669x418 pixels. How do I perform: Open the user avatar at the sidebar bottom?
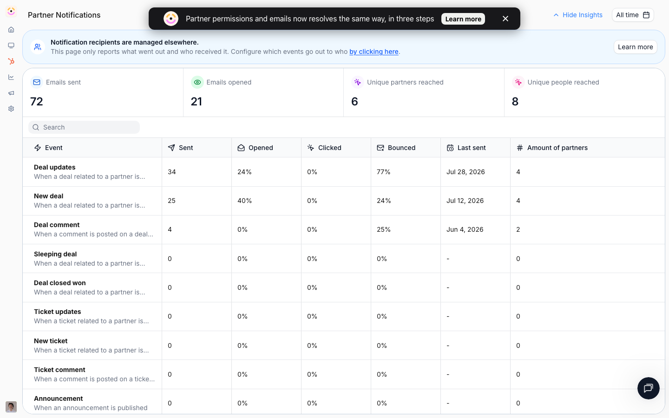click(x=11, y=407)
